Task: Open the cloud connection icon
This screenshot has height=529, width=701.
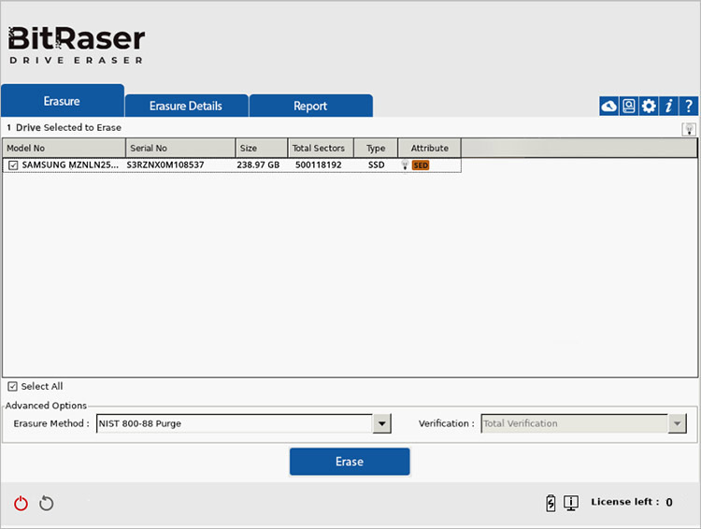Action: click(608, 107)
